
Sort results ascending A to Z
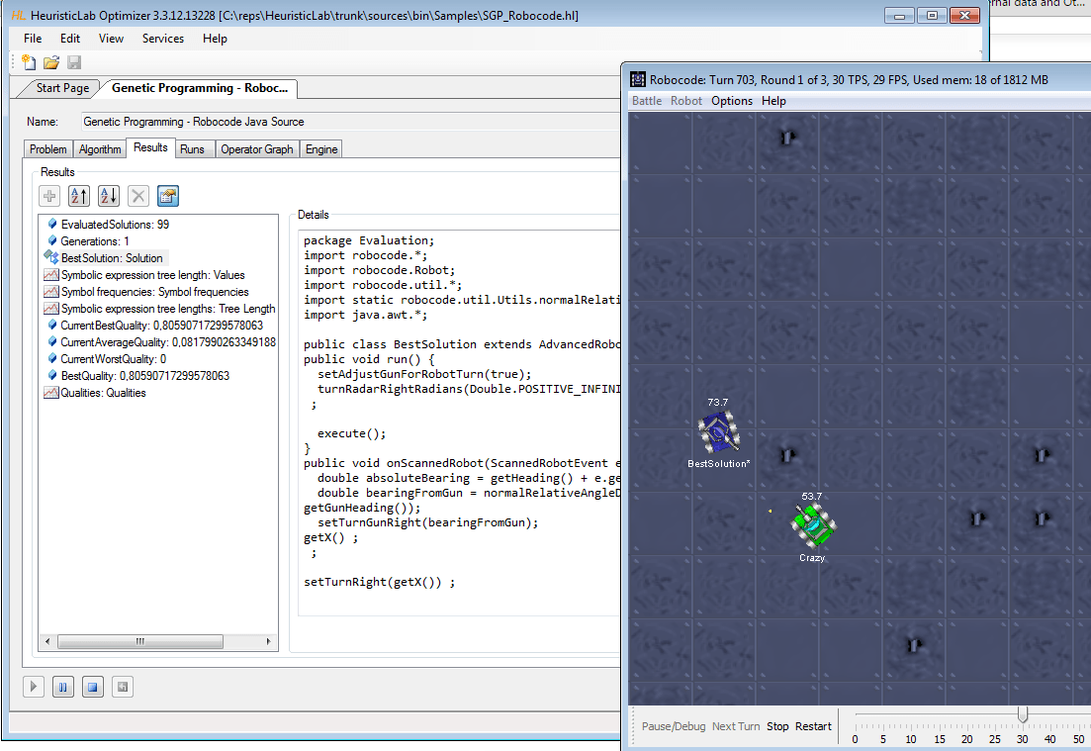click(x=79, y=196)
